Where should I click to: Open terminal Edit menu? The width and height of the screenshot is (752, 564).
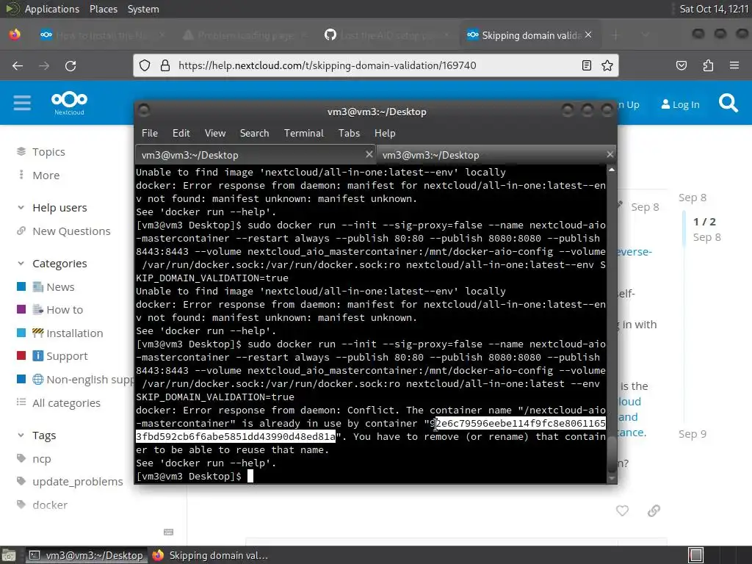pos(181,134)
